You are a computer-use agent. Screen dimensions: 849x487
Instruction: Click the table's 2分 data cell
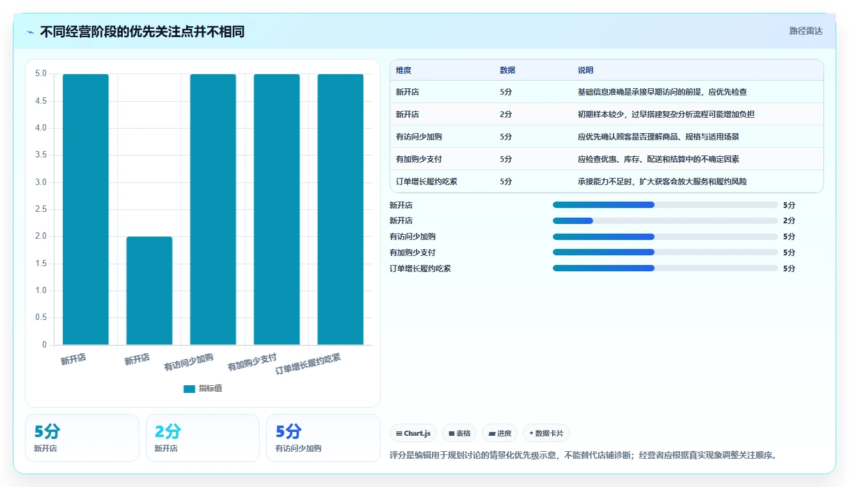(506, 115)
